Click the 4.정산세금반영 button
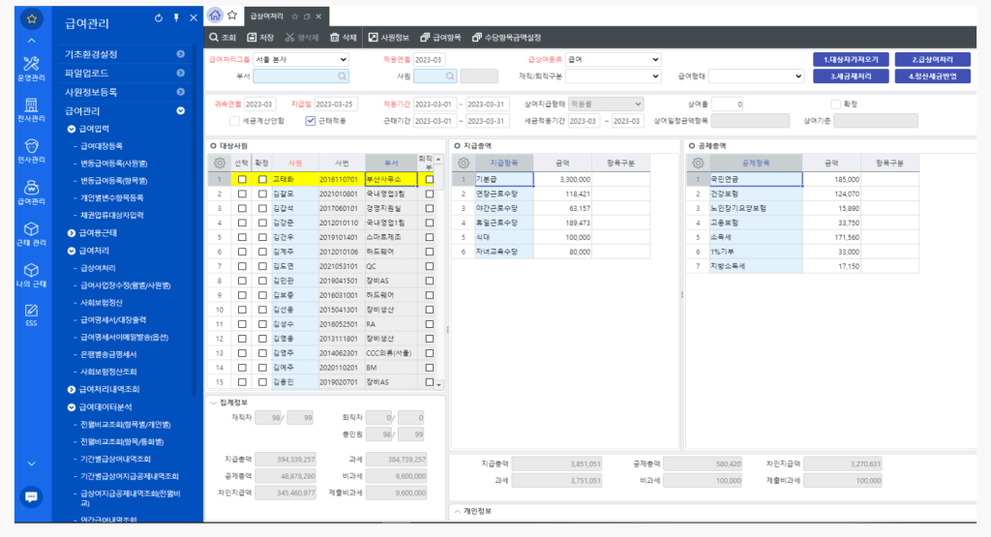 coord(932,76)
